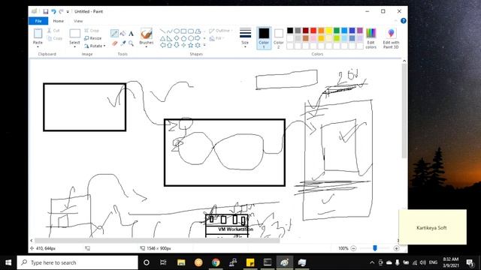Open Sticky Notes from the taskbar

point(250,262)
